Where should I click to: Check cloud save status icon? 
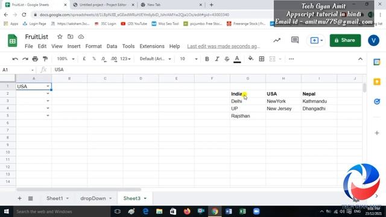[x=81, y=37]
